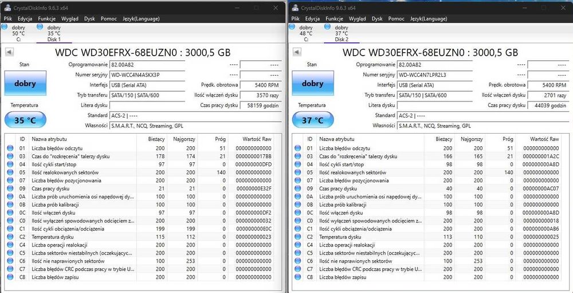Image resolution: width=573 pixels, height=293 pixels.
Task: Click 35 °C temperature button
Action: pyautogui.click(x=25, y=120)
